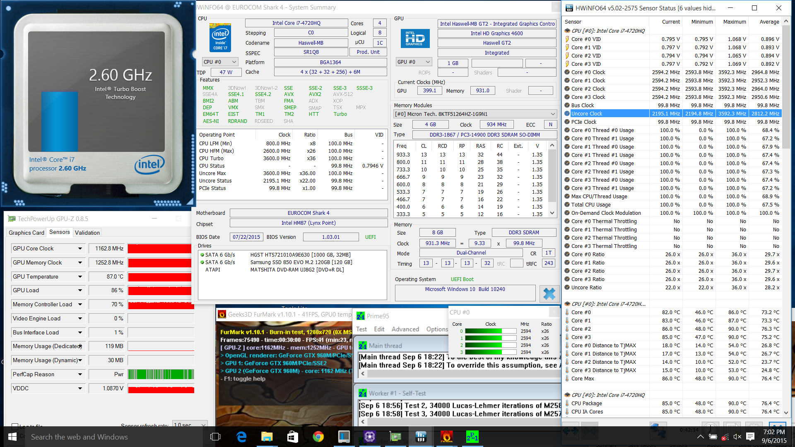The image size is (795, 447).
Task: Launch Google Chrome from the taskbar
Action: (318, 437)
